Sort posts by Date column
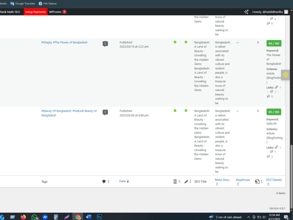This screenshot has height=220, width=293. click(122, 181)
